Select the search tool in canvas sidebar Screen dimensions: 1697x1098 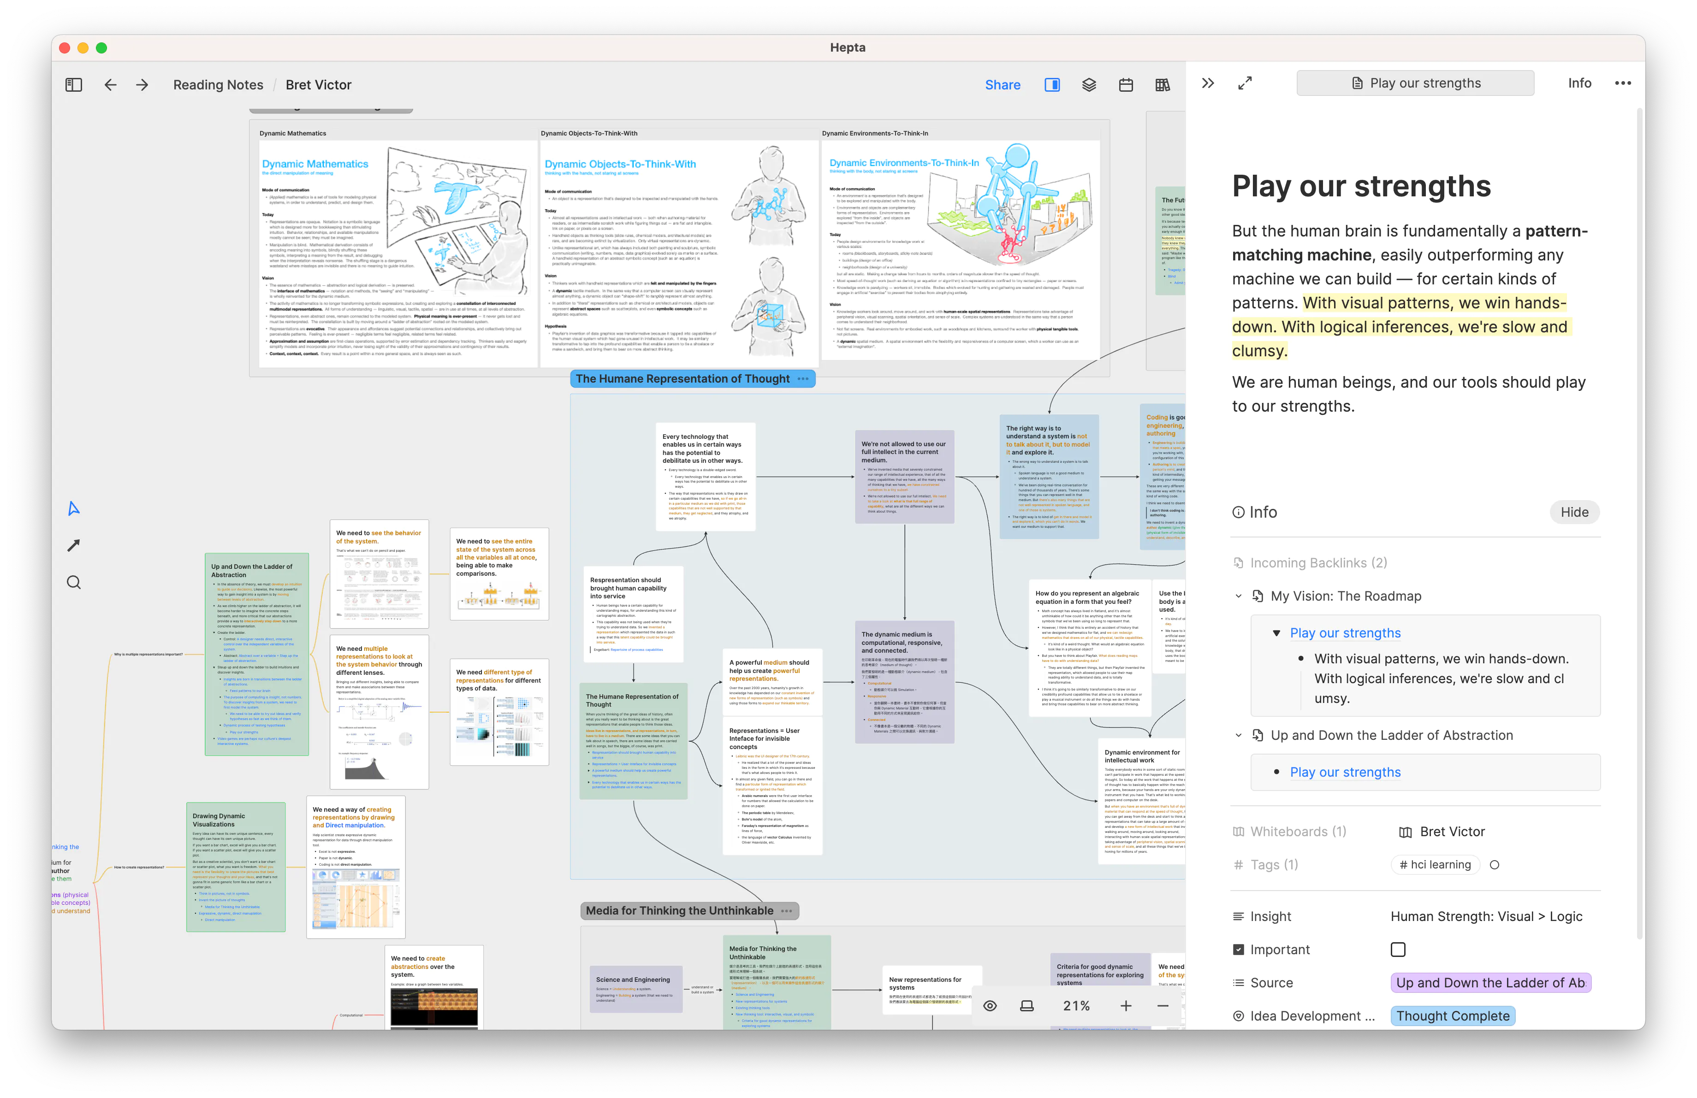(x=73, y=582)
